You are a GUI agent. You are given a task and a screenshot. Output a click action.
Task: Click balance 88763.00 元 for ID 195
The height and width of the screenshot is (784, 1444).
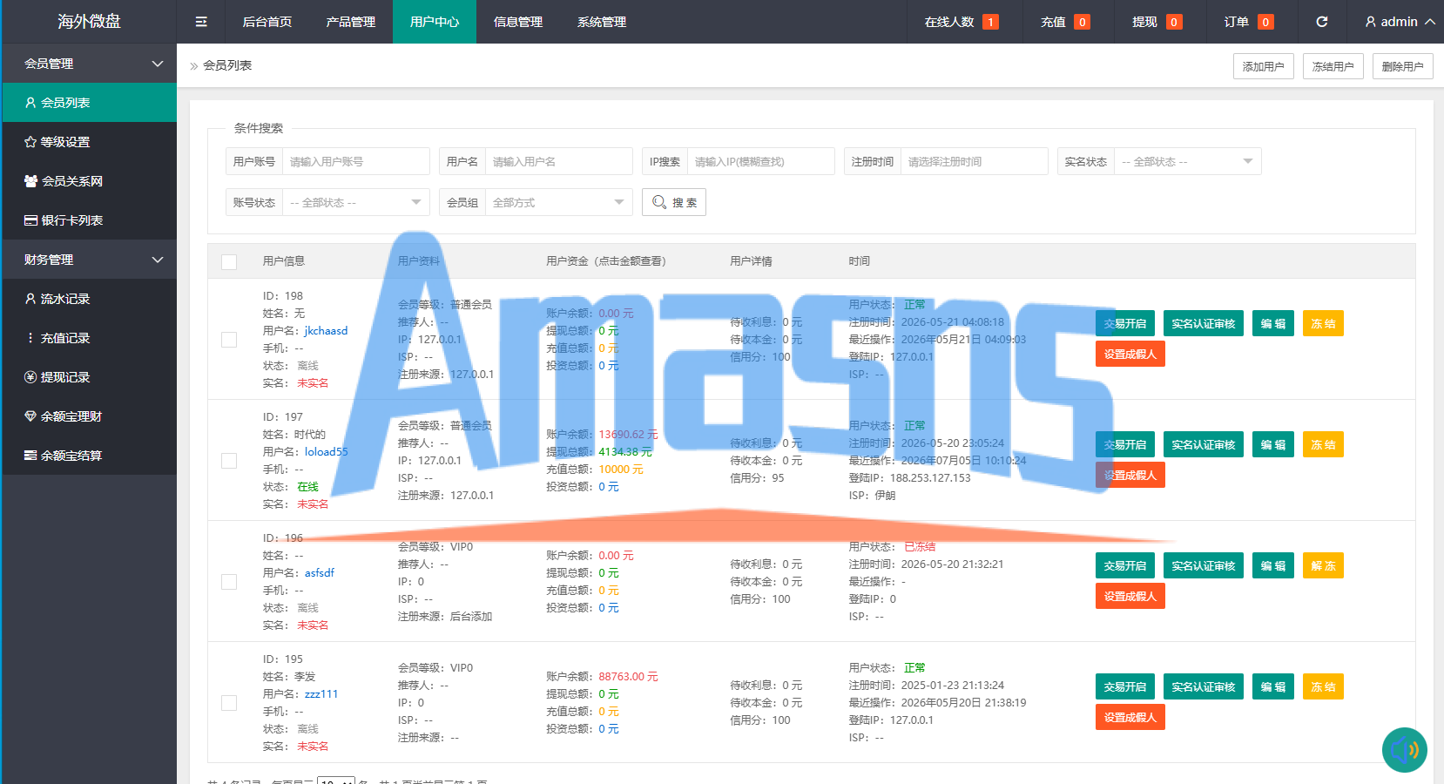[628, 677]
